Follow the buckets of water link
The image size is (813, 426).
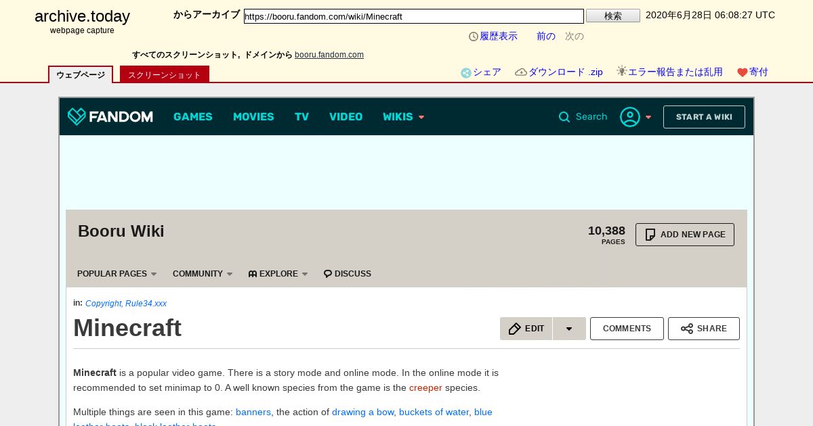(x=434, y=412)
